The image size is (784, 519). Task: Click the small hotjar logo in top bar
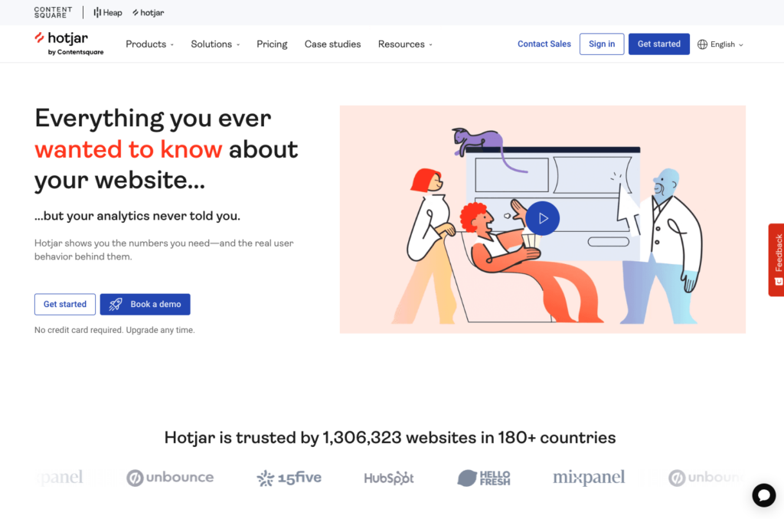tap(148, 12)
